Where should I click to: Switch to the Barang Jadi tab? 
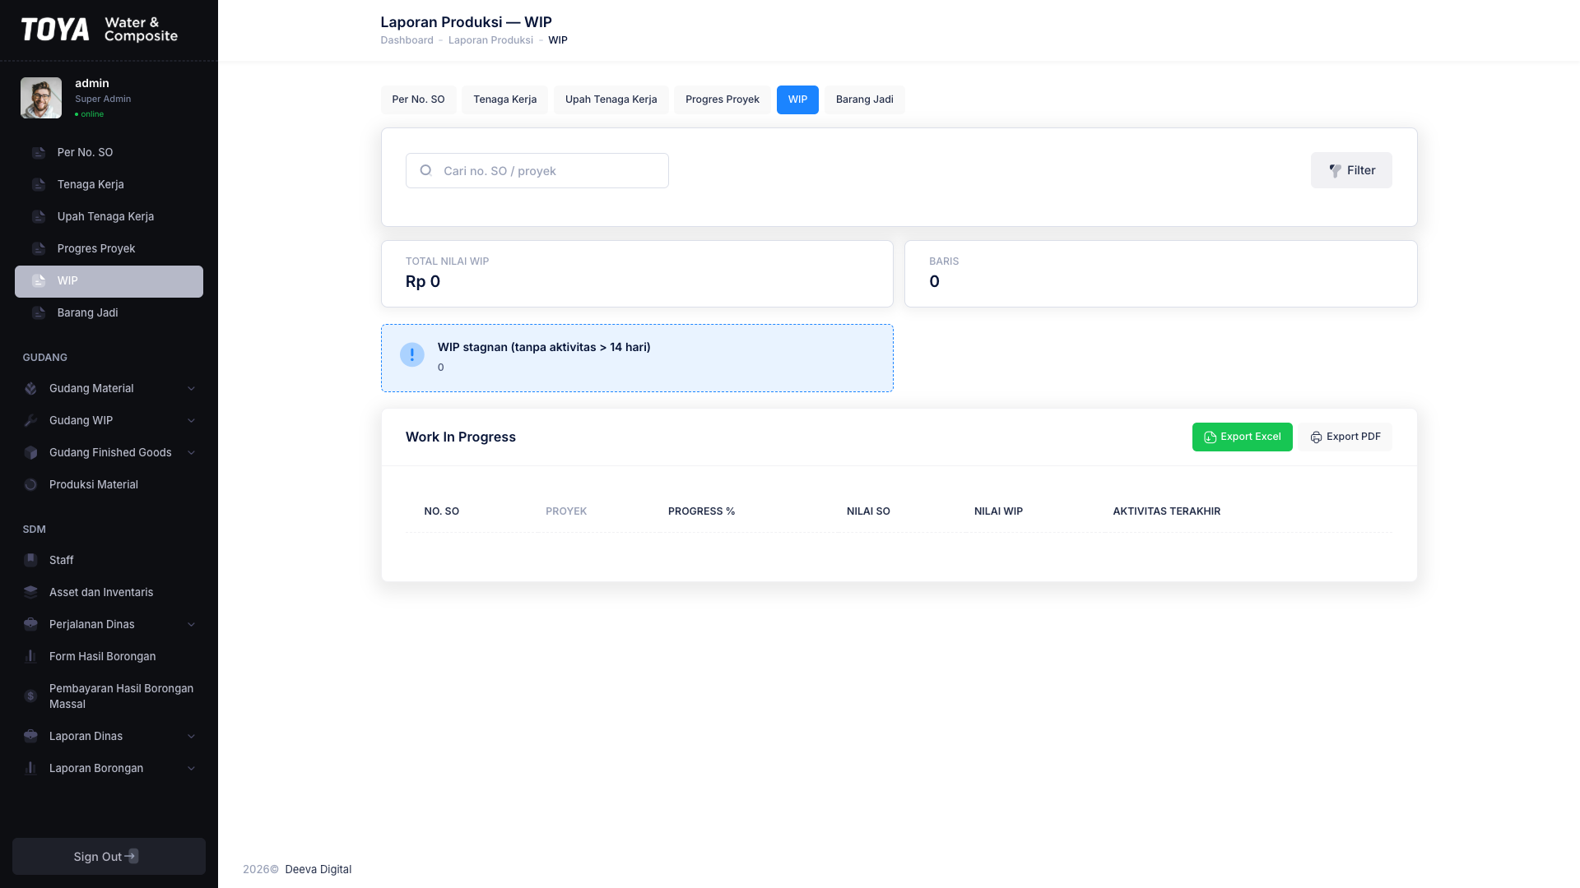click(x=864, y=99)
